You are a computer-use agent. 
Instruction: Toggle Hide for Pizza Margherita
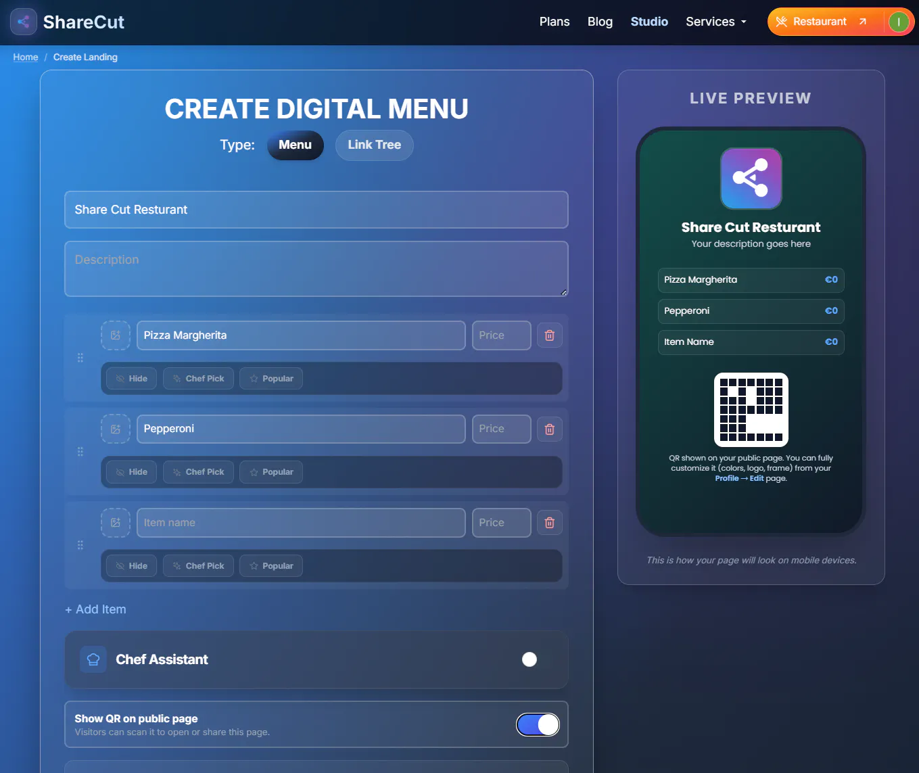pyautogui.click(x=131, y=379)
